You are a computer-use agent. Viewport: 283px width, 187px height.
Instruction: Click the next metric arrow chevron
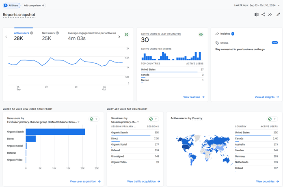(x=119, y=37)
